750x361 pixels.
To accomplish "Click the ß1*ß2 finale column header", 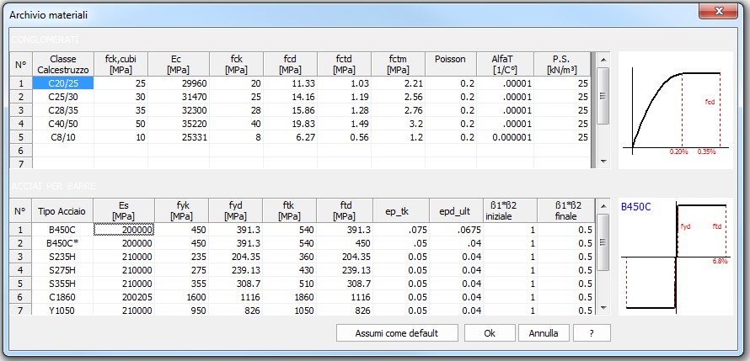I will (x=565, y=210).
